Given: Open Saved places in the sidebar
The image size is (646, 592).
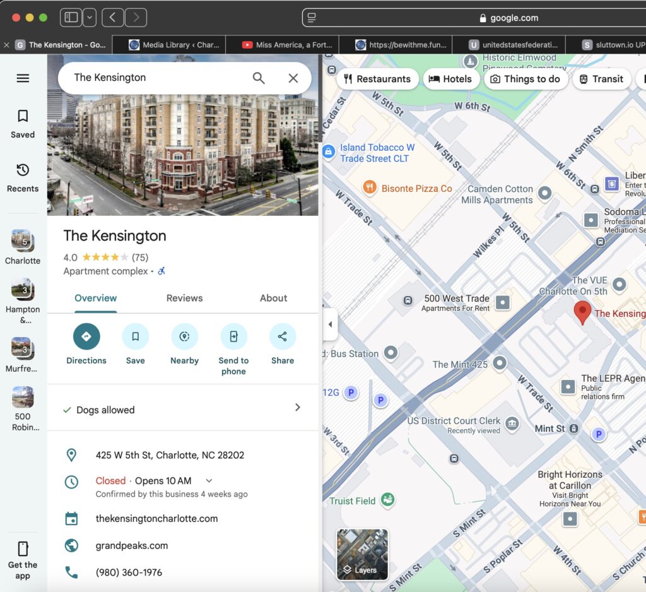Looking at the screenshot, I should pyautogui.click(x=23, y=124).
